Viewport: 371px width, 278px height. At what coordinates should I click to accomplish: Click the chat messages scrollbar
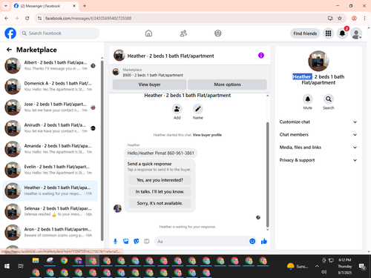pos(267,174)
